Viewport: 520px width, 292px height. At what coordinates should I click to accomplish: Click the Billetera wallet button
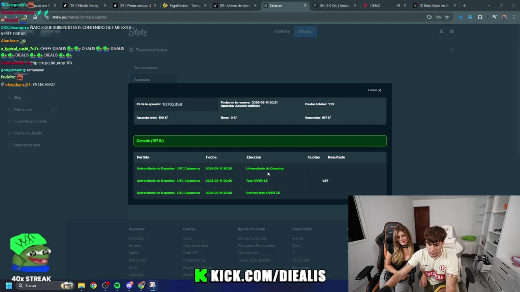pyautogui.click(x=305, y=32)
